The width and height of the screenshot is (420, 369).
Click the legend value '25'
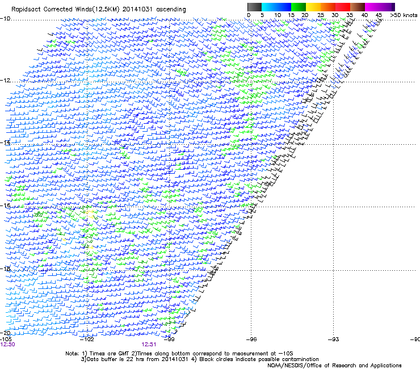(x=321, y=15)
